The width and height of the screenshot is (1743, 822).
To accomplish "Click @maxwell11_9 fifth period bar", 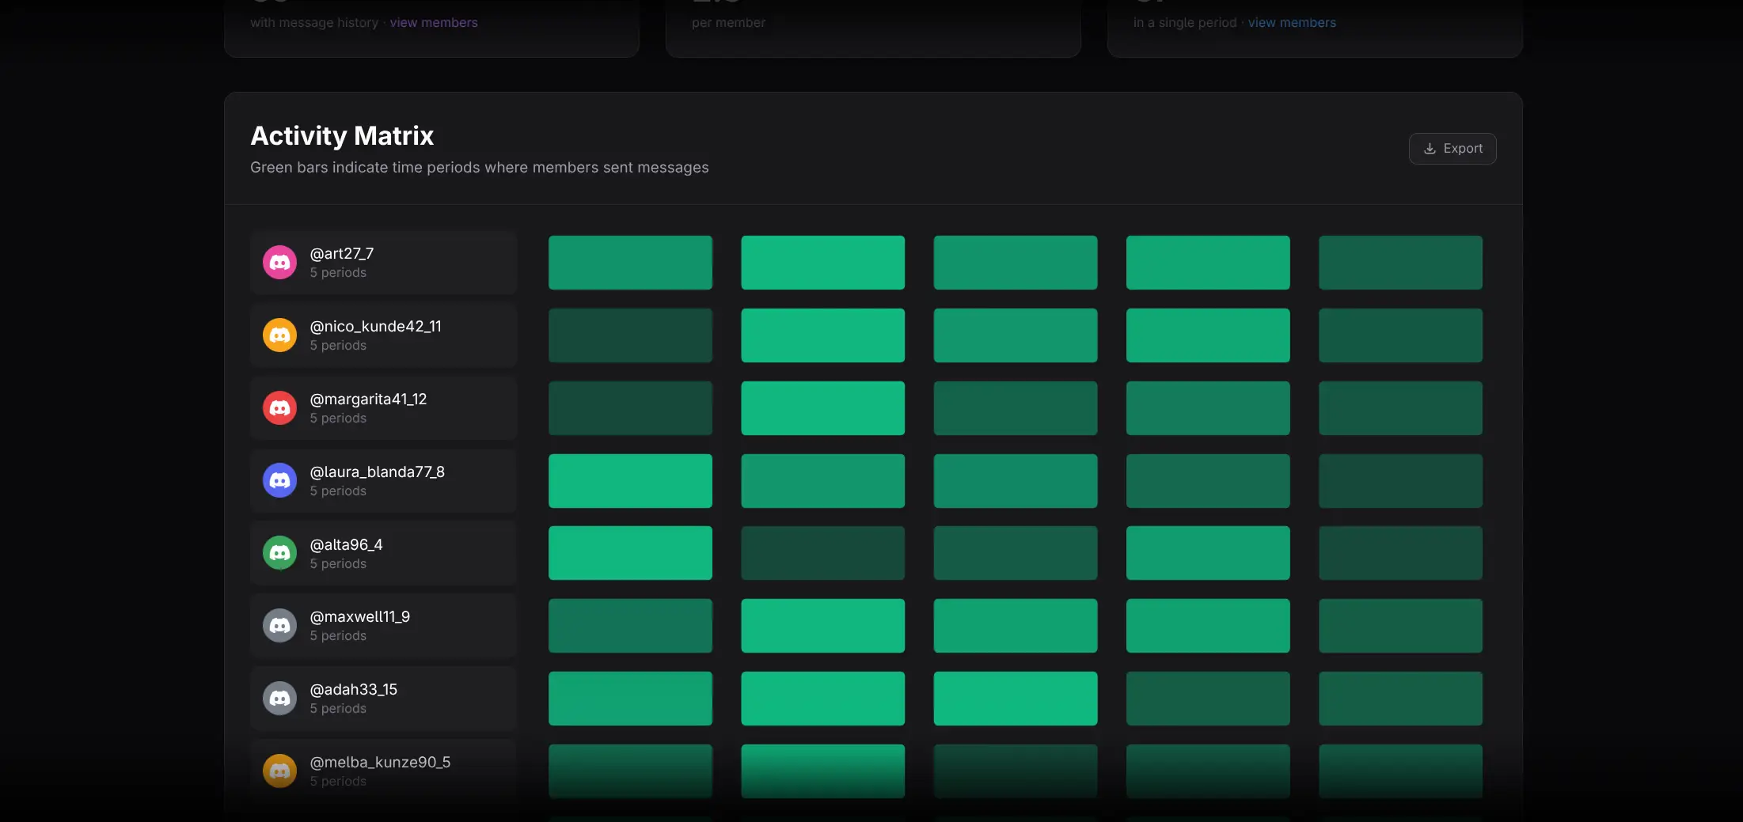I will point(1401,626).
